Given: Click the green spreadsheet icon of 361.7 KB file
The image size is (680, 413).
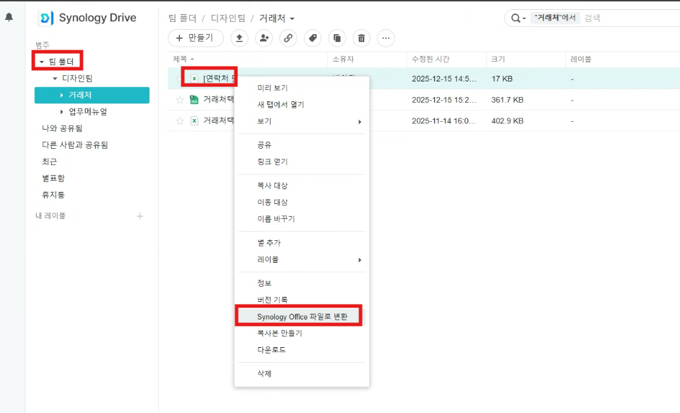Looking at the screenshot, I should pyautogui.click(x=194, y=100).
